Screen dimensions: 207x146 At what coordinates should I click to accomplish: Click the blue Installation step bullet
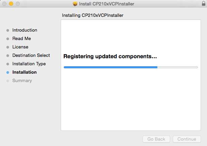(x=8, y=72)
